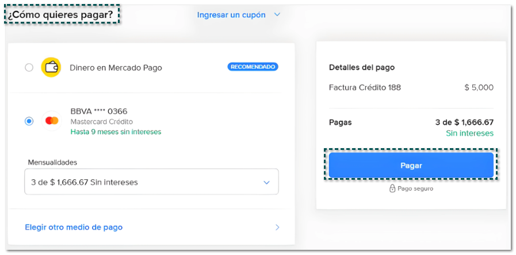The height and width of the screenshot is (255, 516).
Task: Click the Factura Crédito 188 item
Action: coord(365,88)
